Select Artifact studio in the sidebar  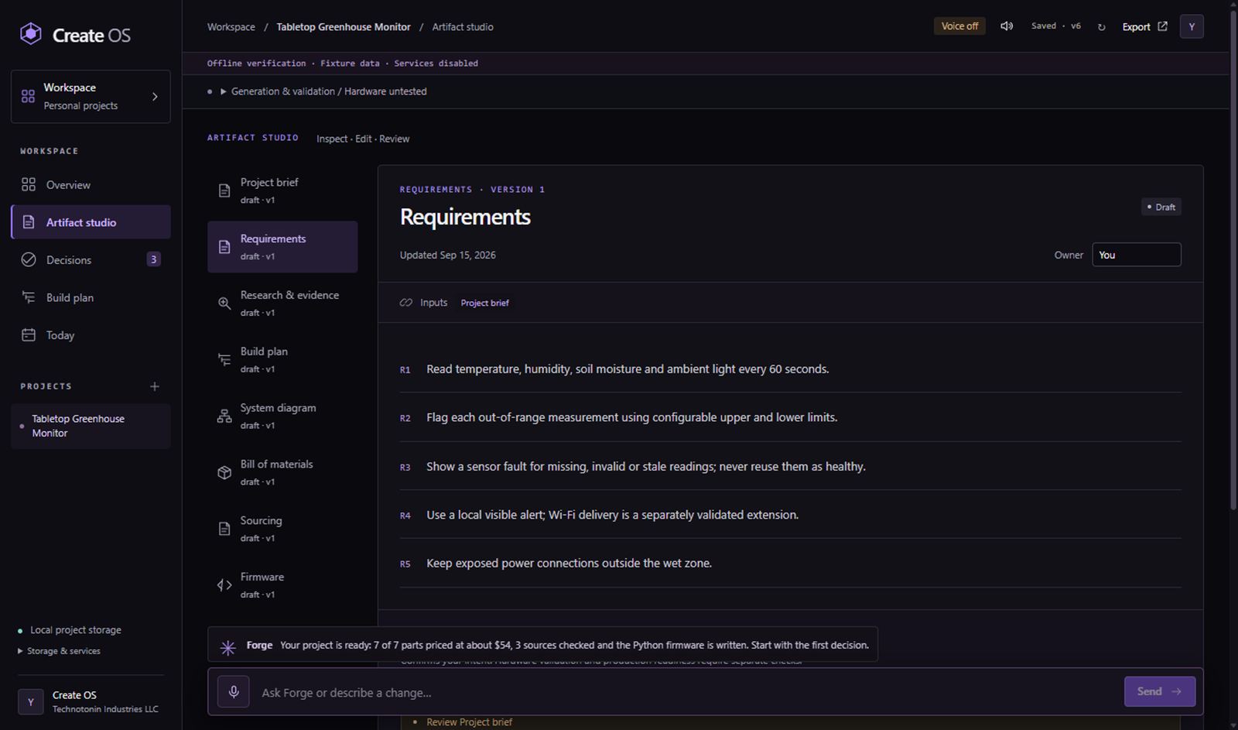click(91, 222)
